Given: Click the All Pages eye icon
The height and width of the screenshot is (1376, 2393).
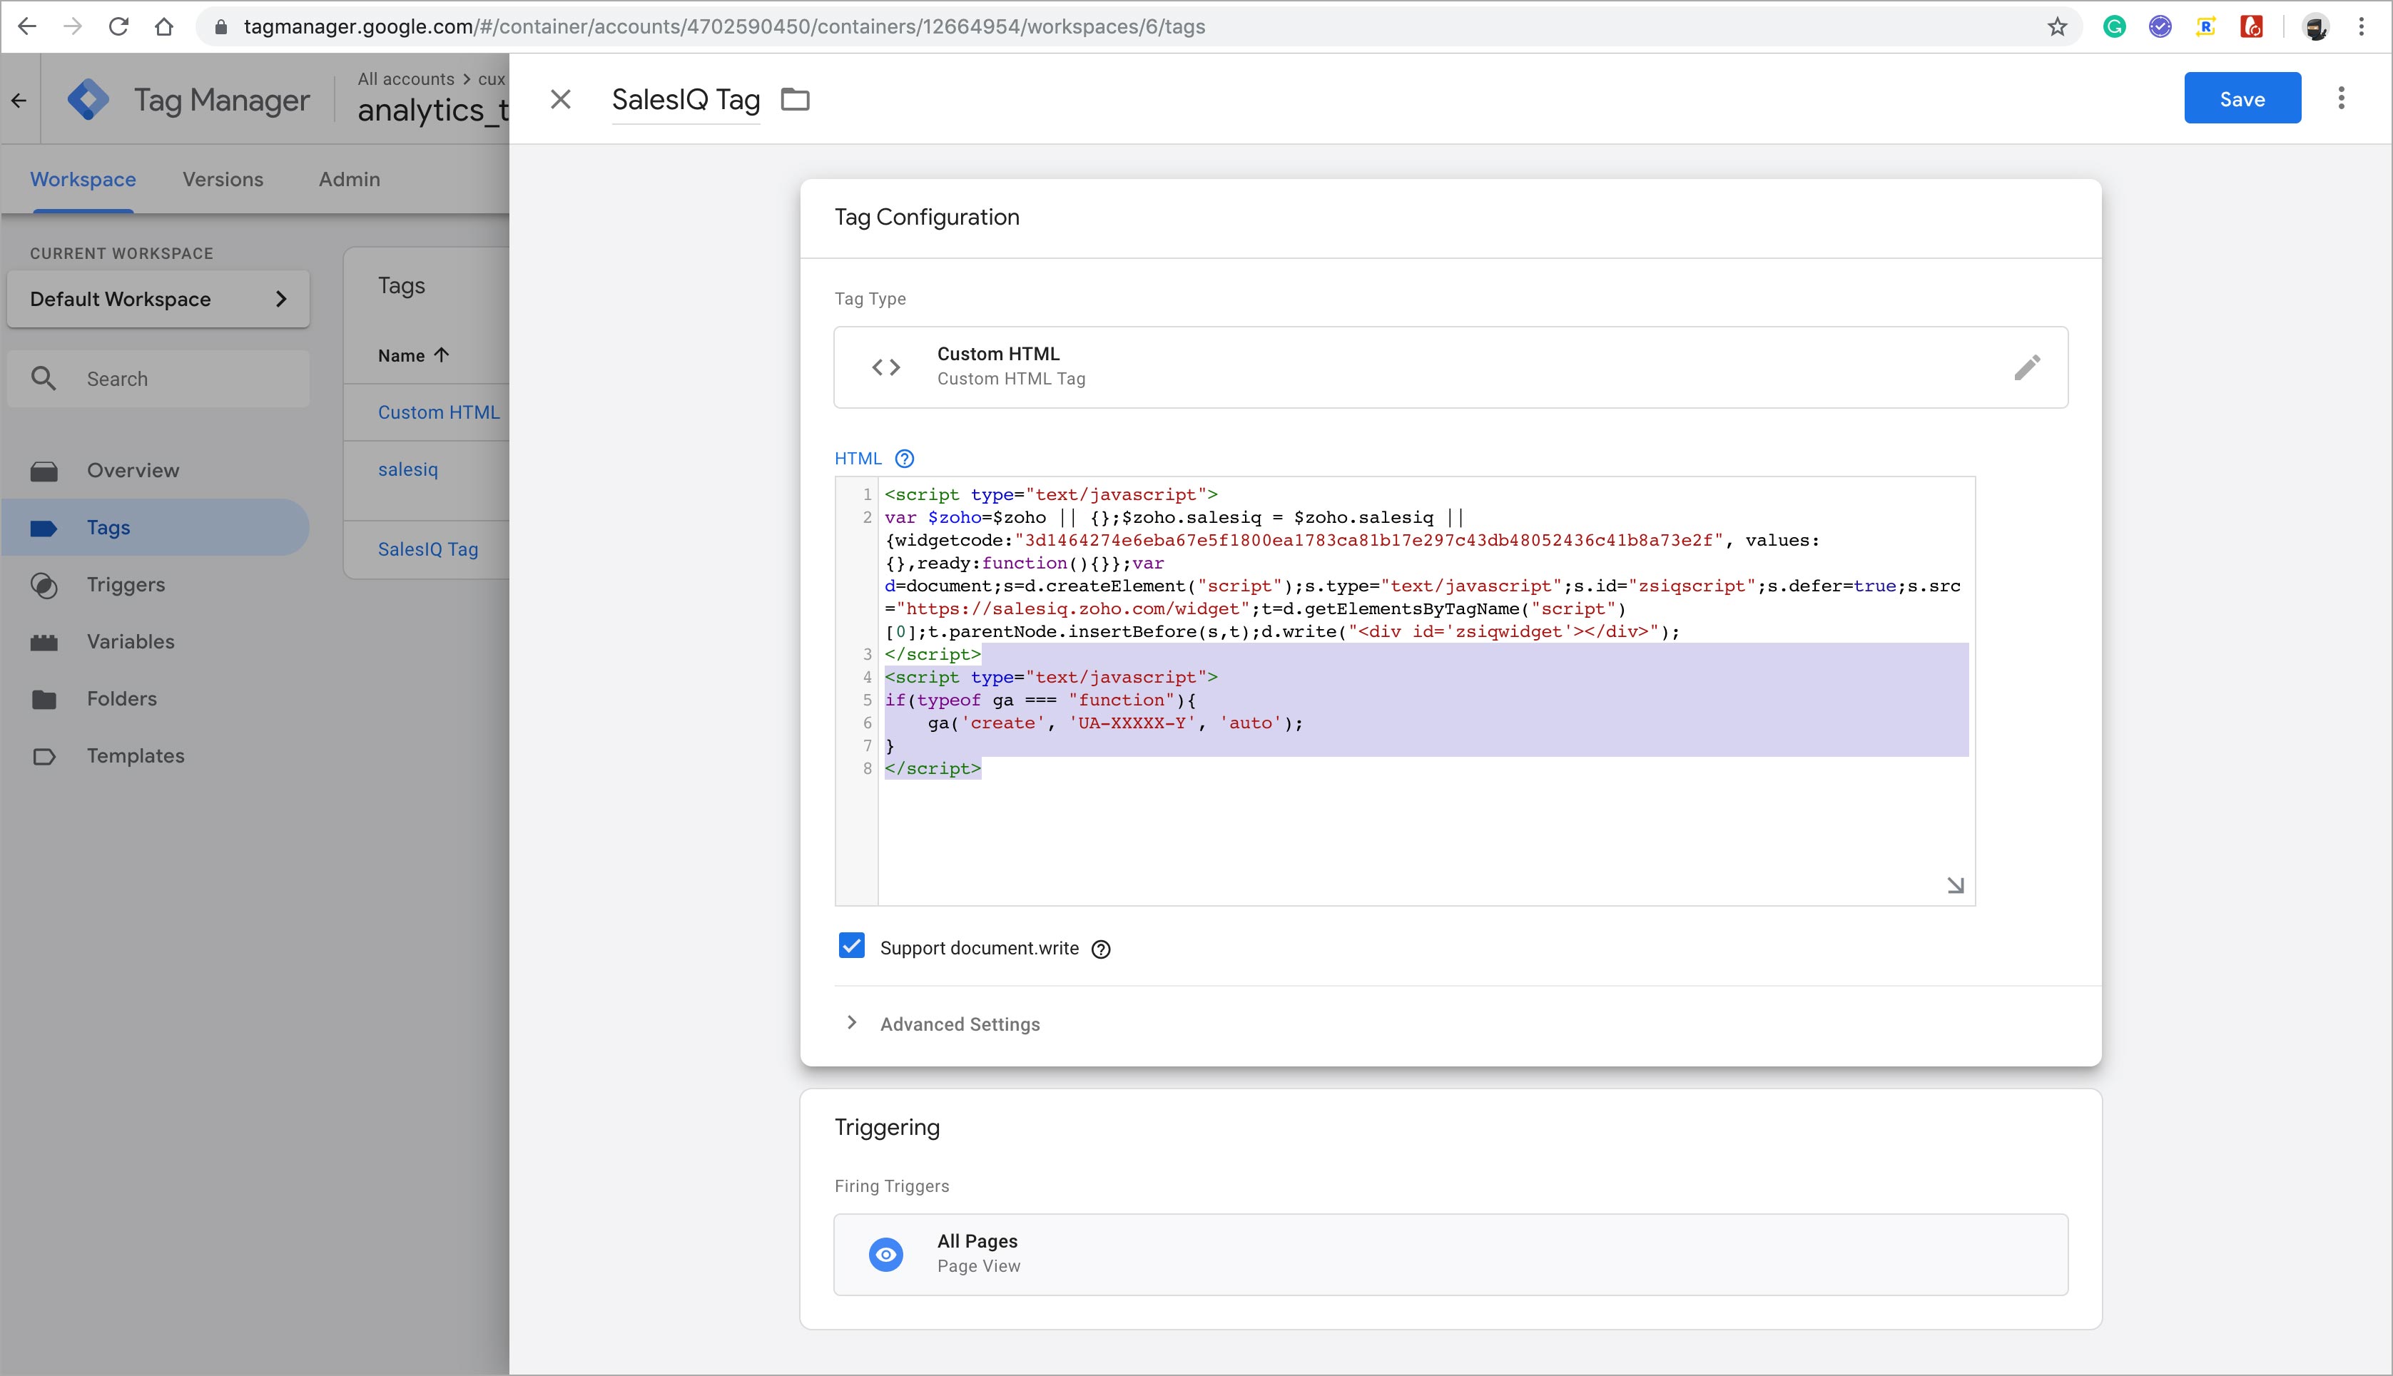Looking at the screenshot, I should tap(885, 1254).
